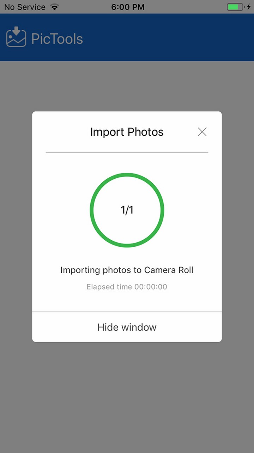Tap the Wi-Fi signal icon
The width and height of the screenshot is (254, 453).
point(54,7)
